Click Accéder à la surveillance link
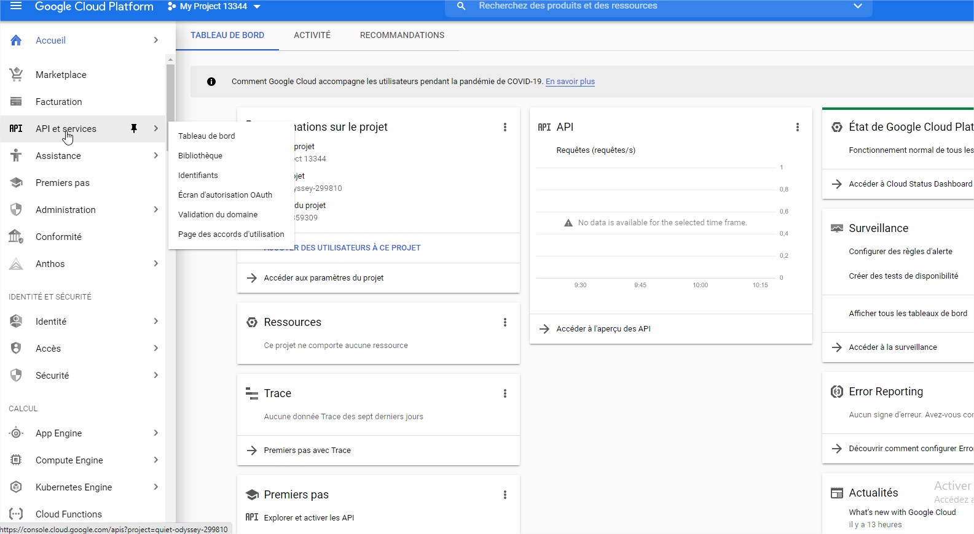This screenshot has height=534, width=974. coord(893,347)
